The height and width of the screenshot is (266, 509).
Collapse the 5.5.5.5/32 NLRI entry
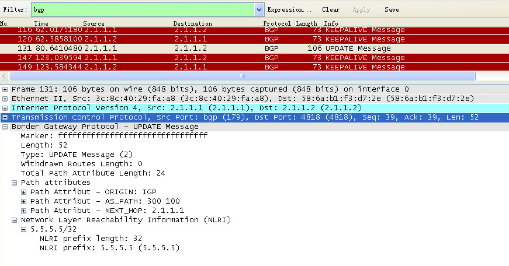24,230
